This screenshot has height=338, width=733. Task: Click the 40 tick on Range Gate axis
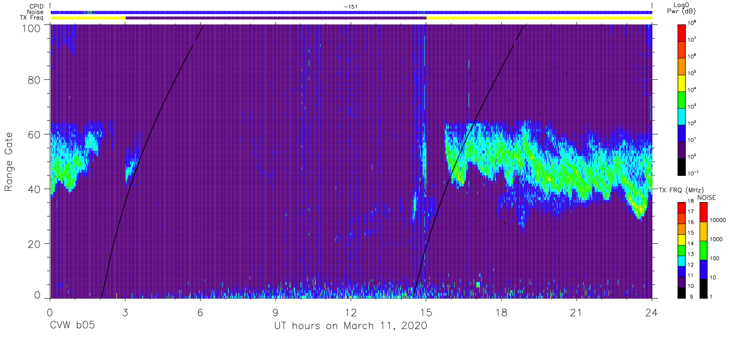33,189
